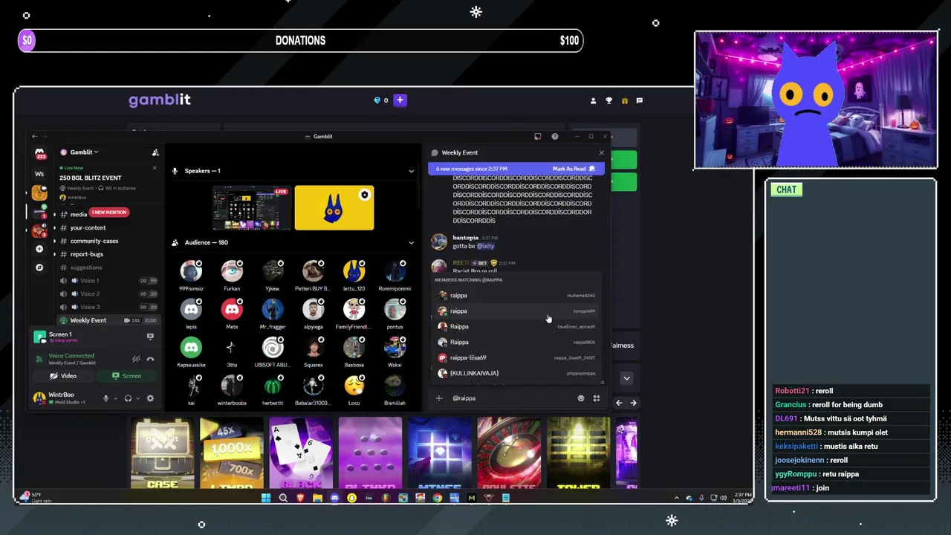Open Discord user settings gear
Image resolution: width=951 pixels, height=535 pixels.
click(x=150, y=398)
